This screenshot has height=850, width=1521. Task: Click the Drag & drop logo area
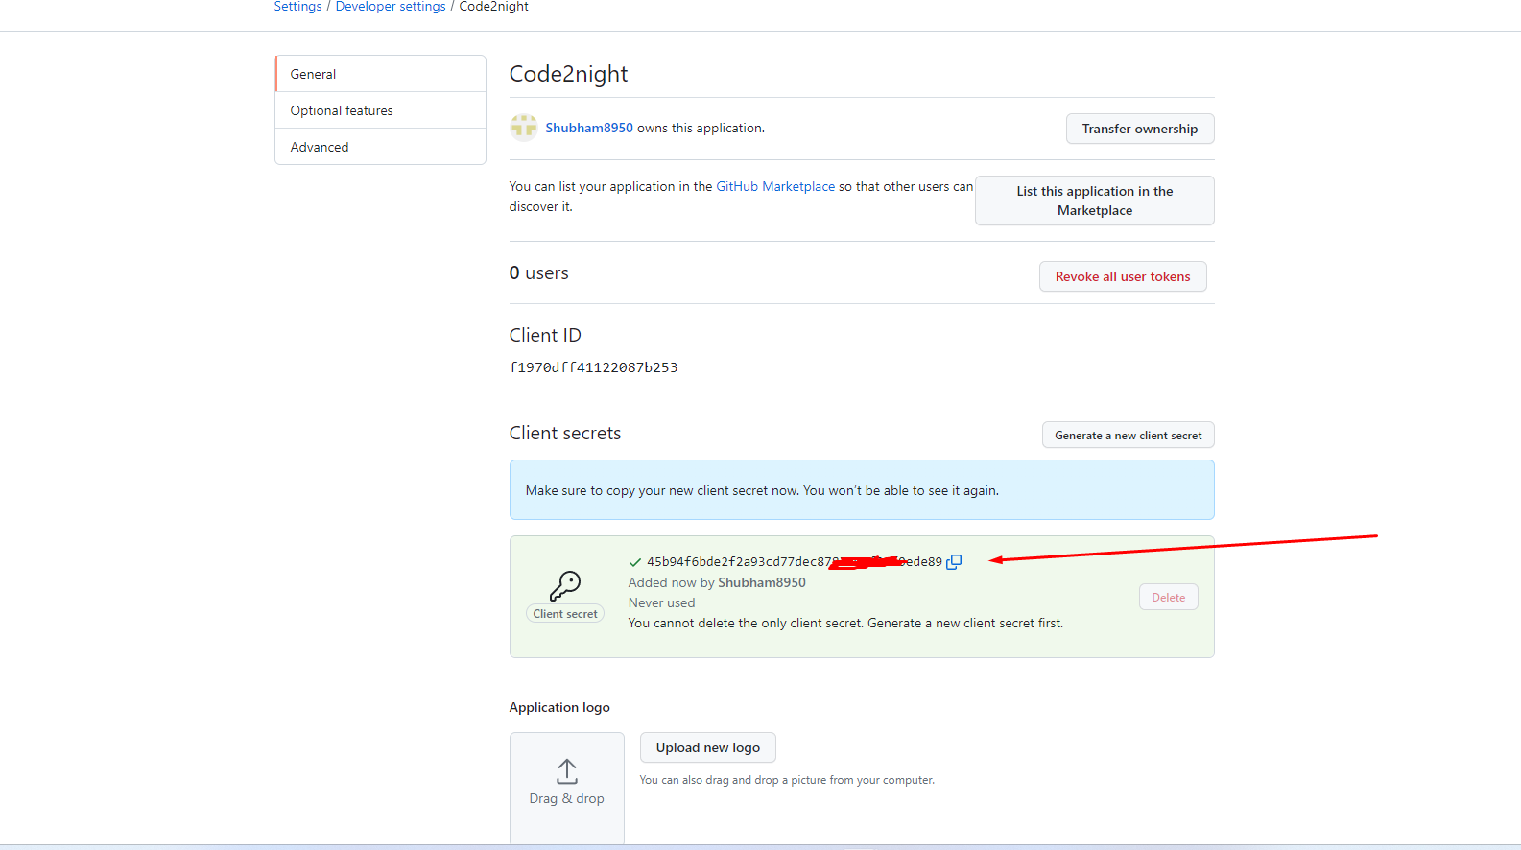click(567, 789)
